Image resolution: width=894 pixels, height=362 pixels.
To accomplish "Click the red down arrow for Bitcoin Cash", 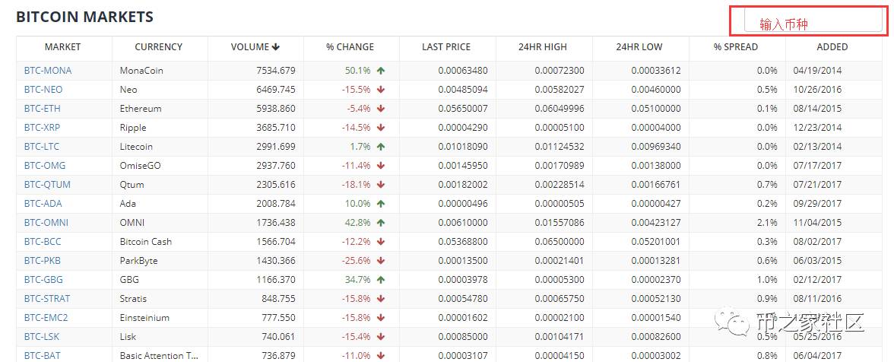I will point(381,242).
